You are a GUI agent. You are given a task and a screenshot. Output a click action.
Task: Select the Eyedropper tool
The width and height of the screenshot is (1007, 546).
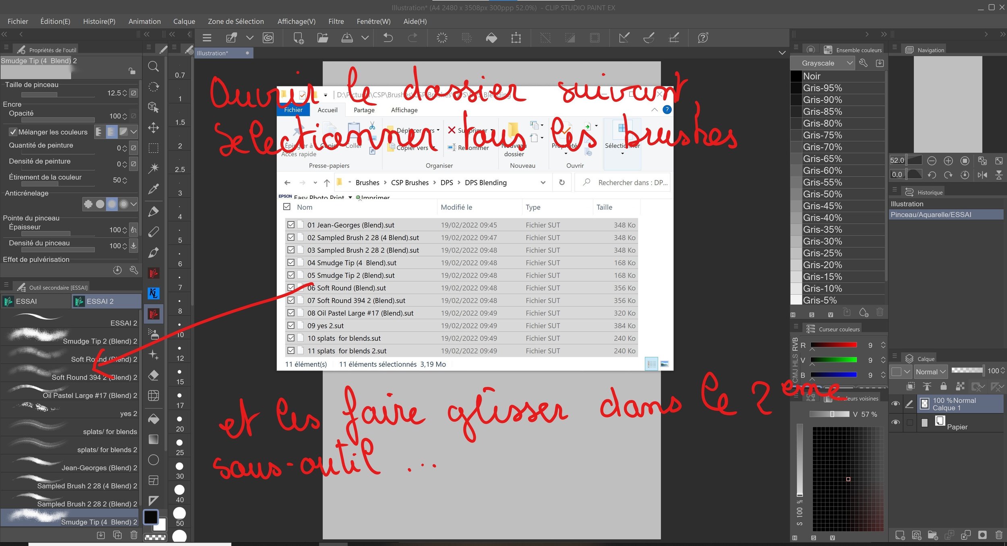pyautogui.click(x=153, y=189)
